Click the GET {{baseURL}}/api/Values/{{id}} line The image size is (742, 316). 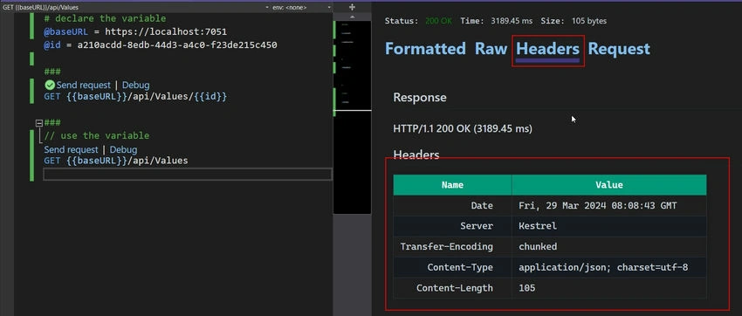(x=135, y=96)
